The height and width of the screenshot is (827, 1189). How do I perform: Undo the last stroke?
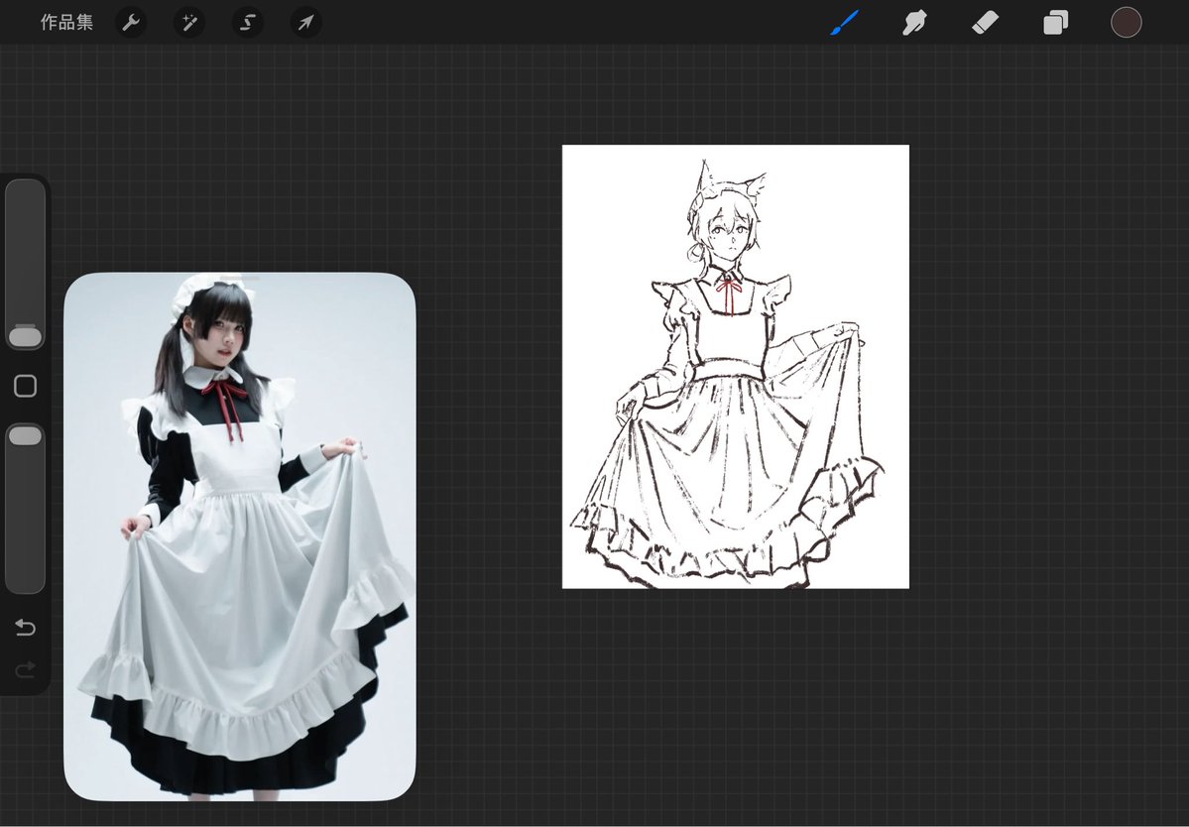(25, 628)
